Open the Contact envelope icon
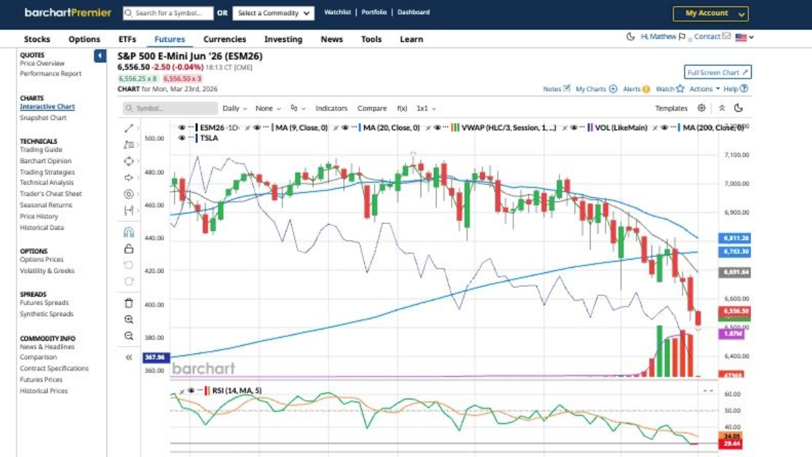The image size is (812, 457). tap(726, 37)
